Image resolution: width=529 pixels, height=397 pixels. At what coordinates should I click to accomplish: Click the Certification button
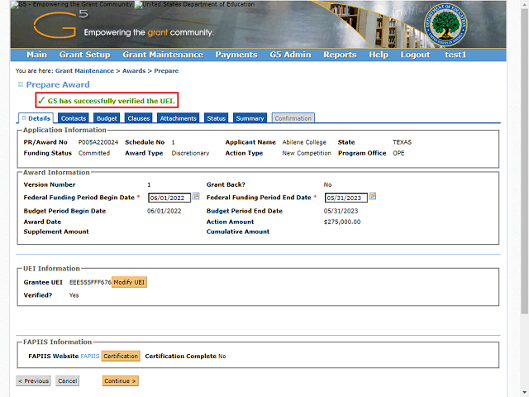[x=121, y=356]
